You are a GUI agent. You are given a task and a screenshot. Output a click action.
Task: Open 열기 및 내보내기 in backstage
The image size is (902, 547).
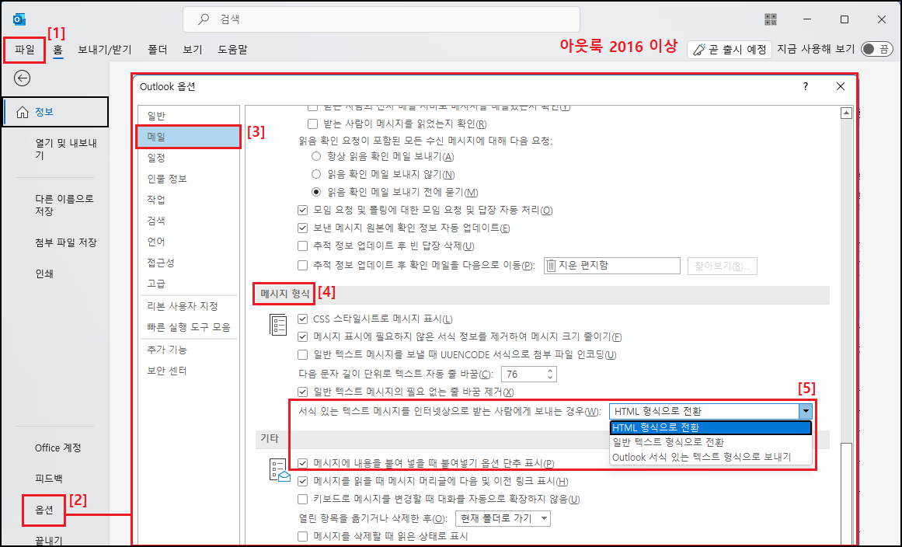65,149
